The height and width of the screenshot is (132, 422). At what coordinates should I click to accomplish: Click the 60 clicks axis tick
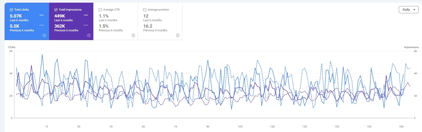tap(11, 51)
